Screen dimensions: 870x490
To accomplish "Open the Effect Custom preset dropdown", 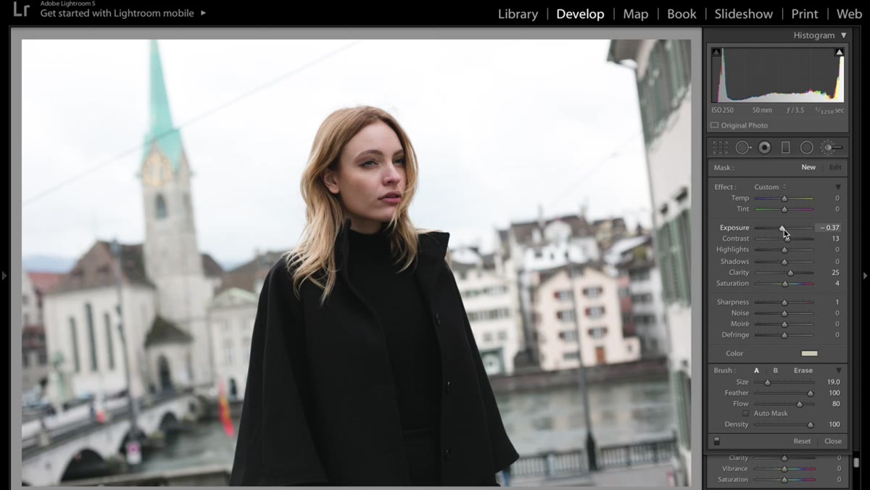I will coord(770,187).
